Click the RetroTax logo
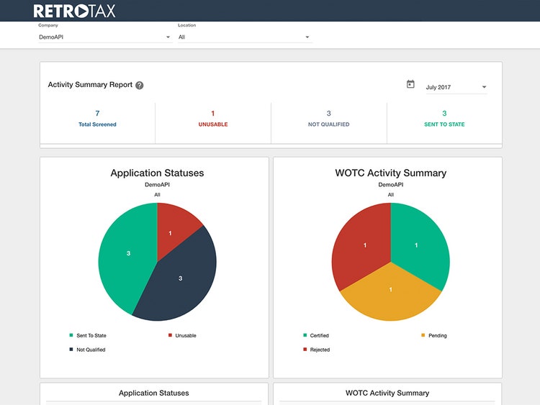The height and width of the screenshot is (405, 540). [x=74, y=11]
